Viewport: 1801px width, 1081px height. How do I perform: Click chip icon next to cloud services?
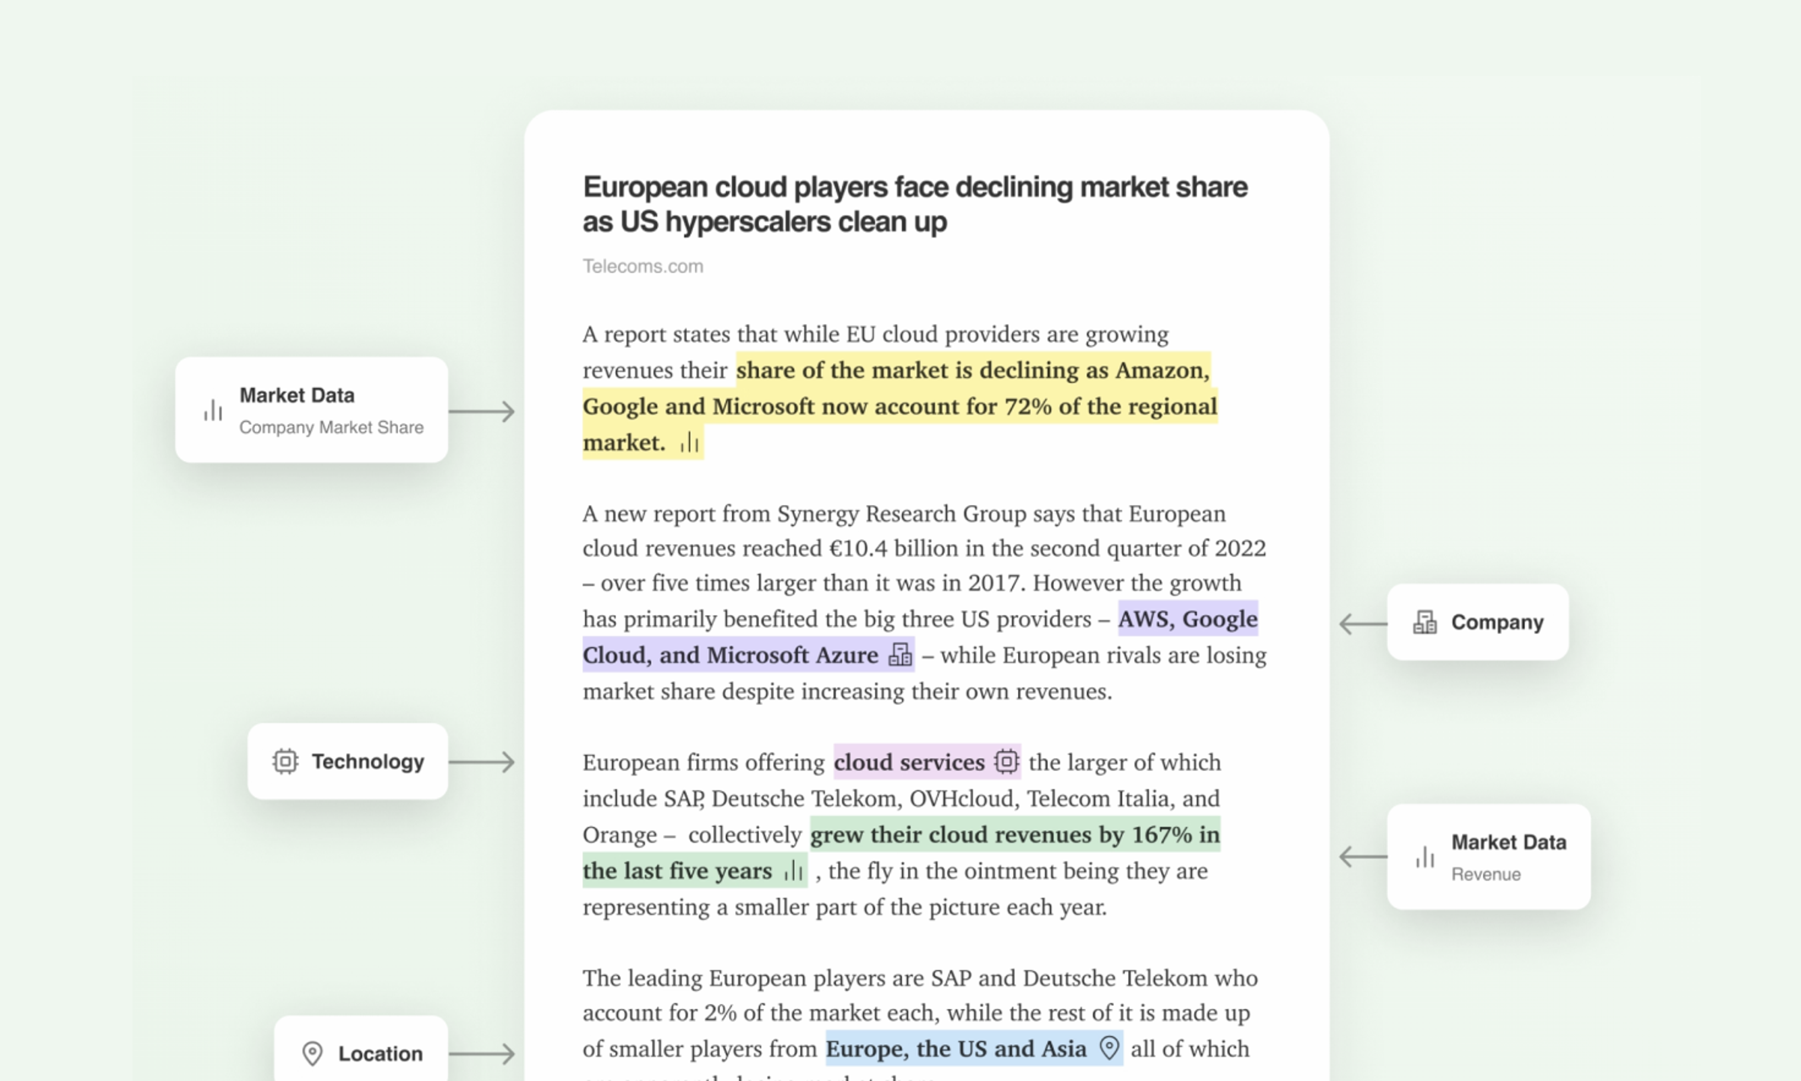click(1006, 761)
